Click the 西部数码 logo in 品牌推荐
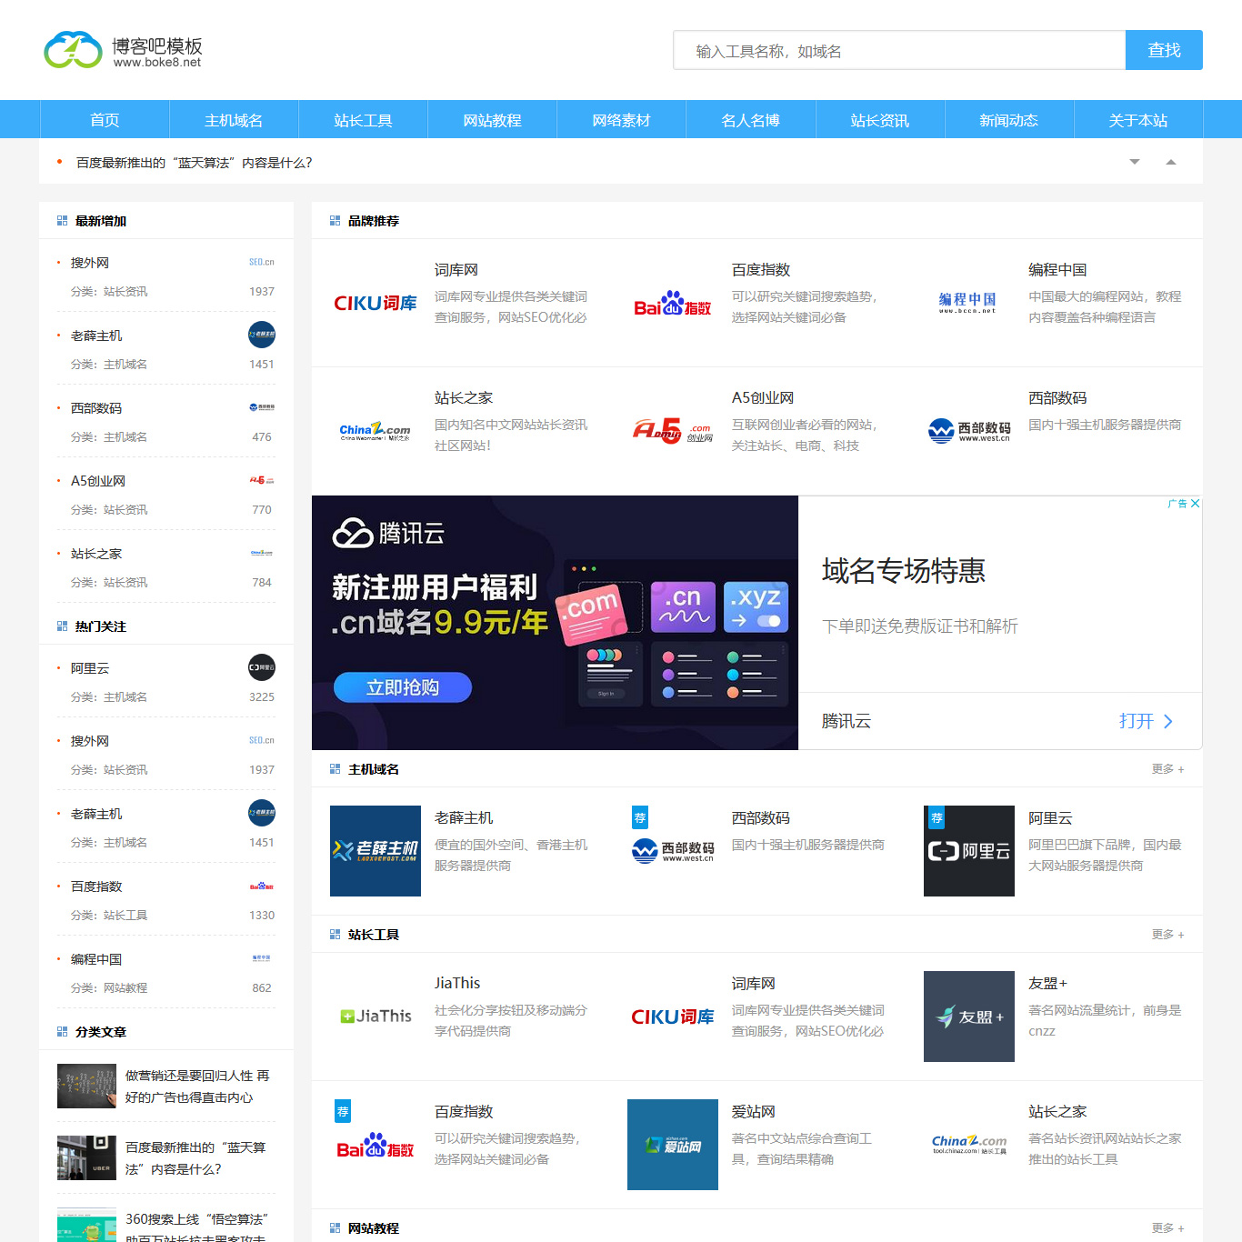The width and height of the screenshot is (1242, 1242). (x=969, y=431)
